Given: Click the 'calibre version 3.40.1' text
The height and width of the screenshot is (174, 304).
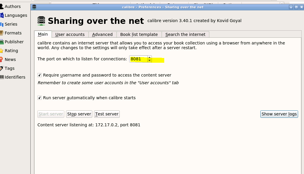Looking at the screenshot, I should point(194,21).
